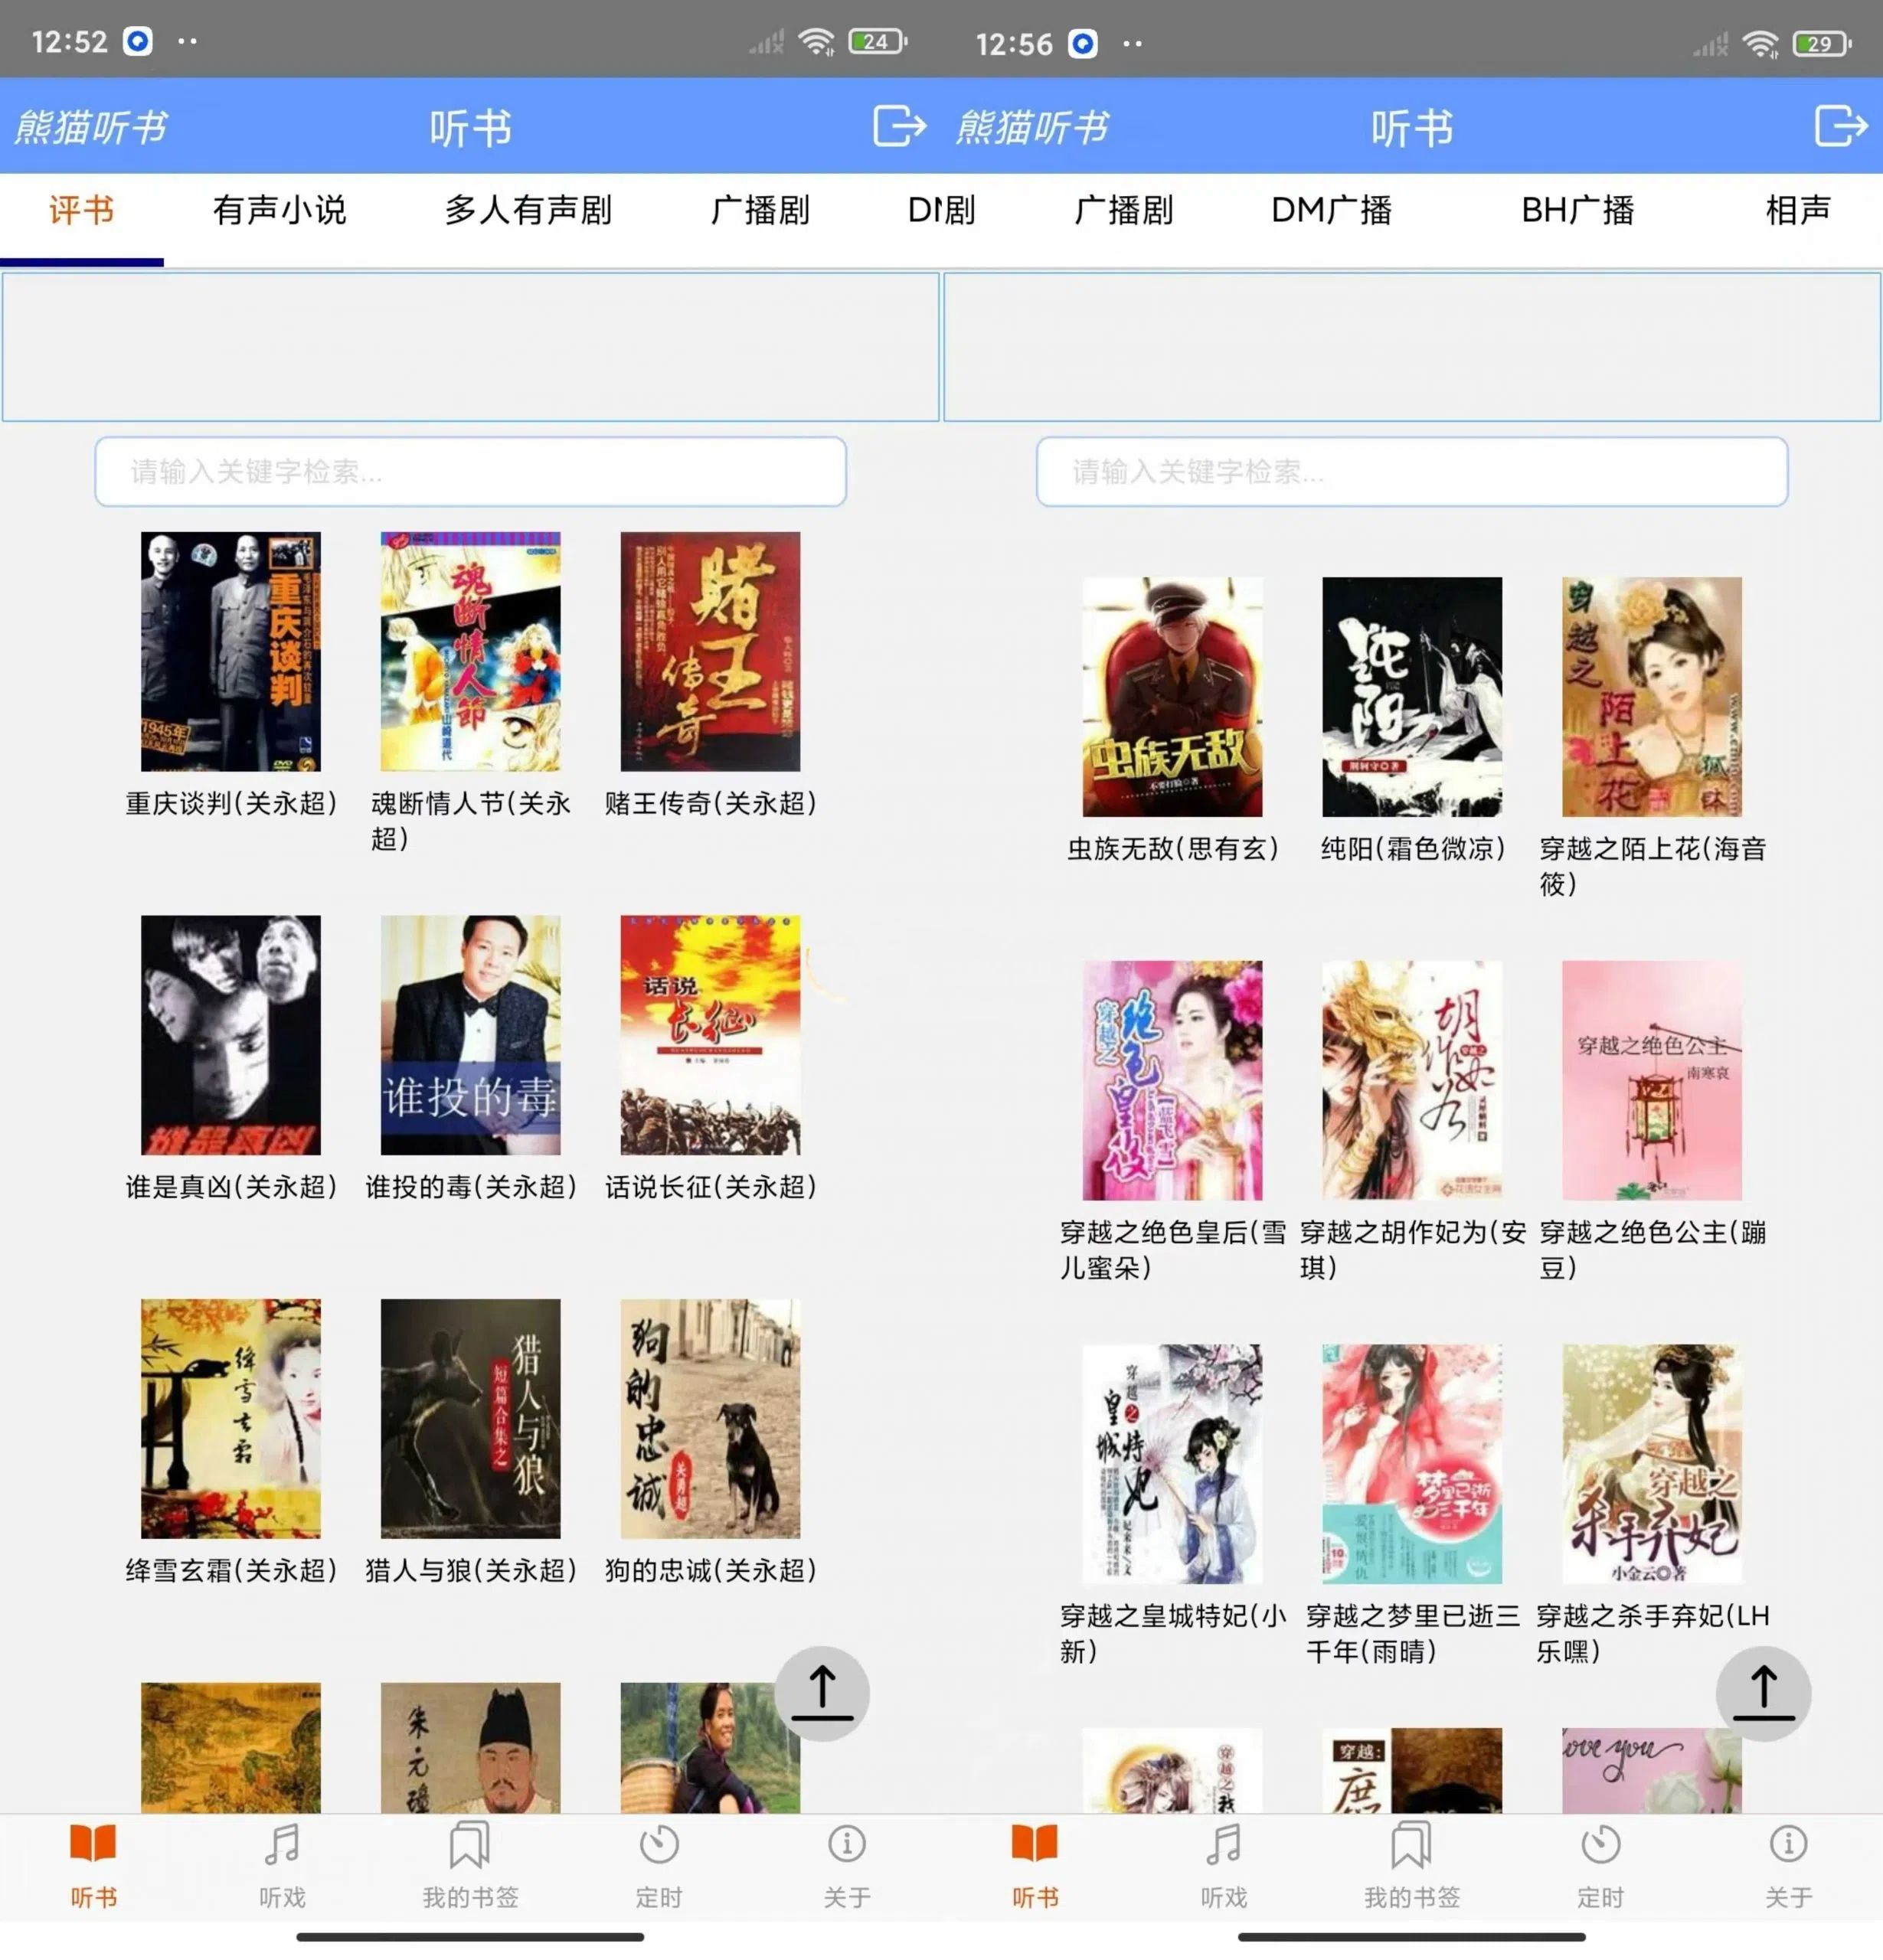Open 话说长征(关永超) title link
Viewport: 1883px width, 1960px height.
tap(710, 1187)
